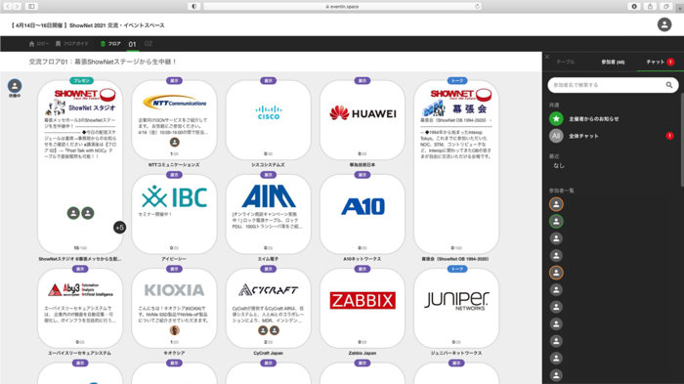684x384 pixels.
Task: Open the All group chat icon
Action: [556, 136]
